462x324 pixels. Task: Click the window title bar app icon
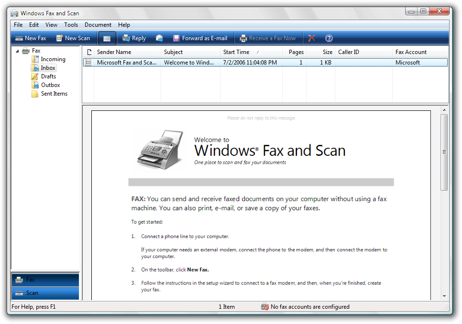click(14, 13)
